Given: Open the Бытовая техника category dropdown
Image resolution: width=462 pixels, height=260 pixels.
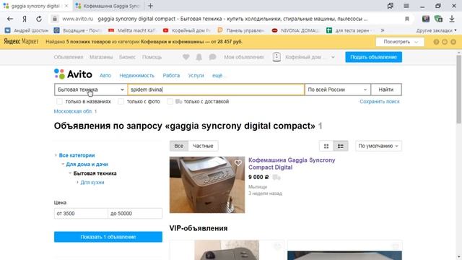Looking at the screenshot, I should (x=91, y=90).
